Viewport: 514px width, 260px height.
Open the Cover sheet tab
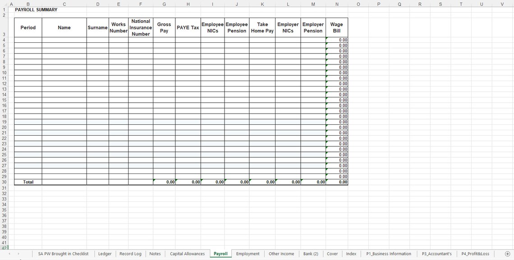click(x=332, y=254)
